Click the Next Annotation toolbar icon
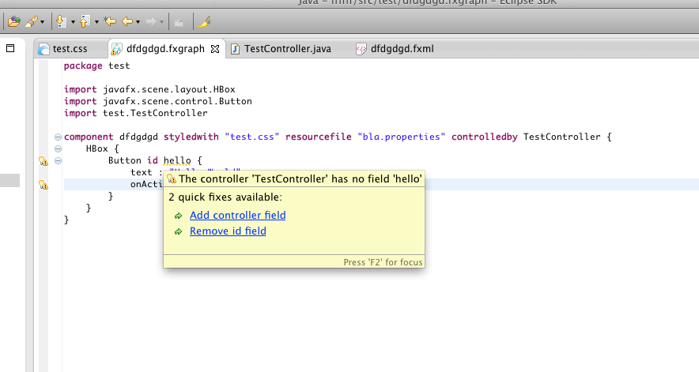 [x=62, y=21]
